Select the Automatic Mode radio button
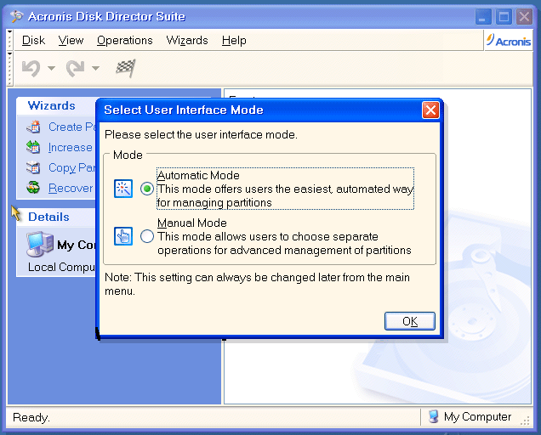This screenshot has height=435, width=541. pos(147,189)
